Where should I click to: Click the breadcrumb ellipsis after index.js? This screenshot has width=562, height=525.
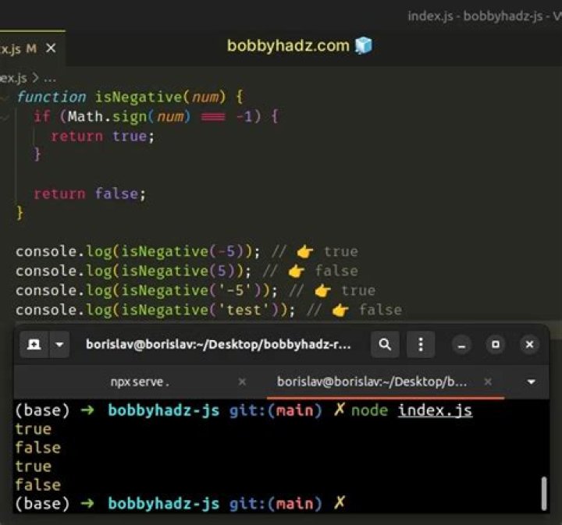[x=50, y=79]
